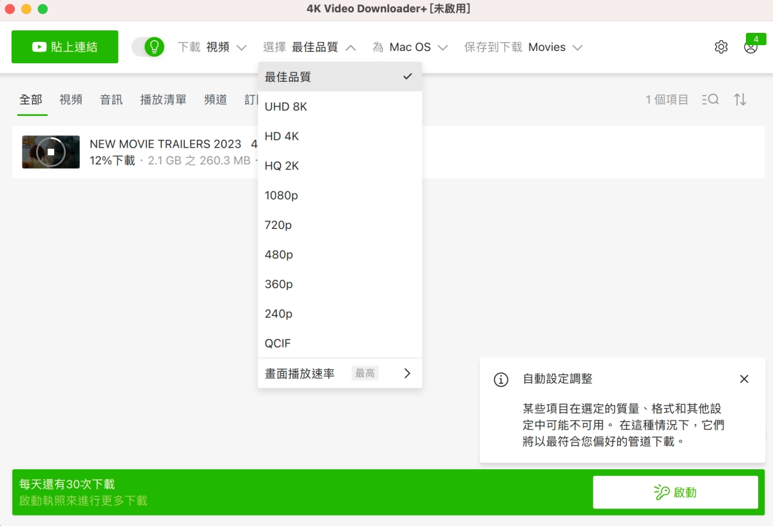The width and height of the screenshot is (773, 526).
Task: Open the 保存到下載 Movies location dropdown
Action: (x=524, y=47)
